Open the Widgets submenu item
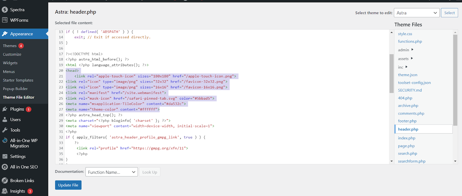 pos(10,63)
